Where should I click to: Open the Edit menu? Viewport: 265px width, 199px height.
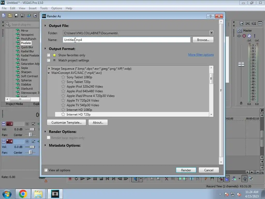(13, 8)
